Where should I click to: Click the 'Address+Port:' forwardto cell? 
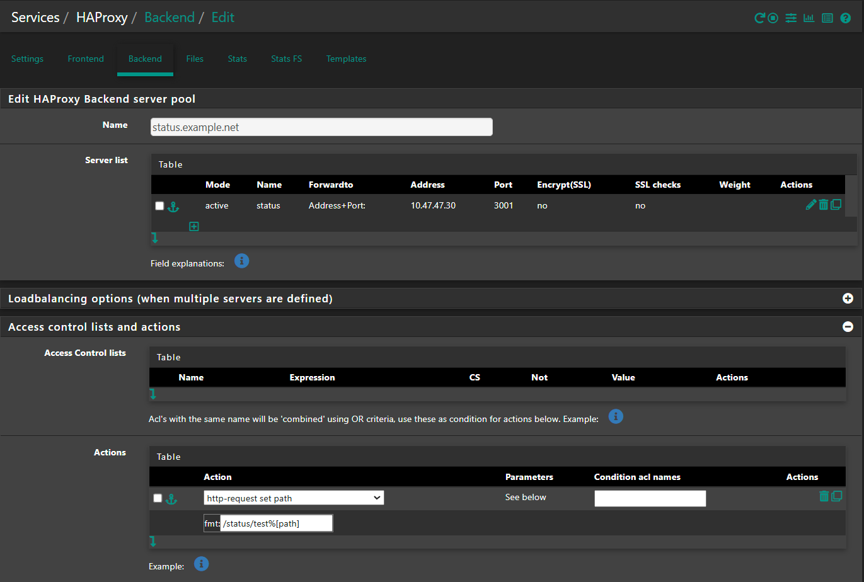pyautogui.click(x=337, y=205)
